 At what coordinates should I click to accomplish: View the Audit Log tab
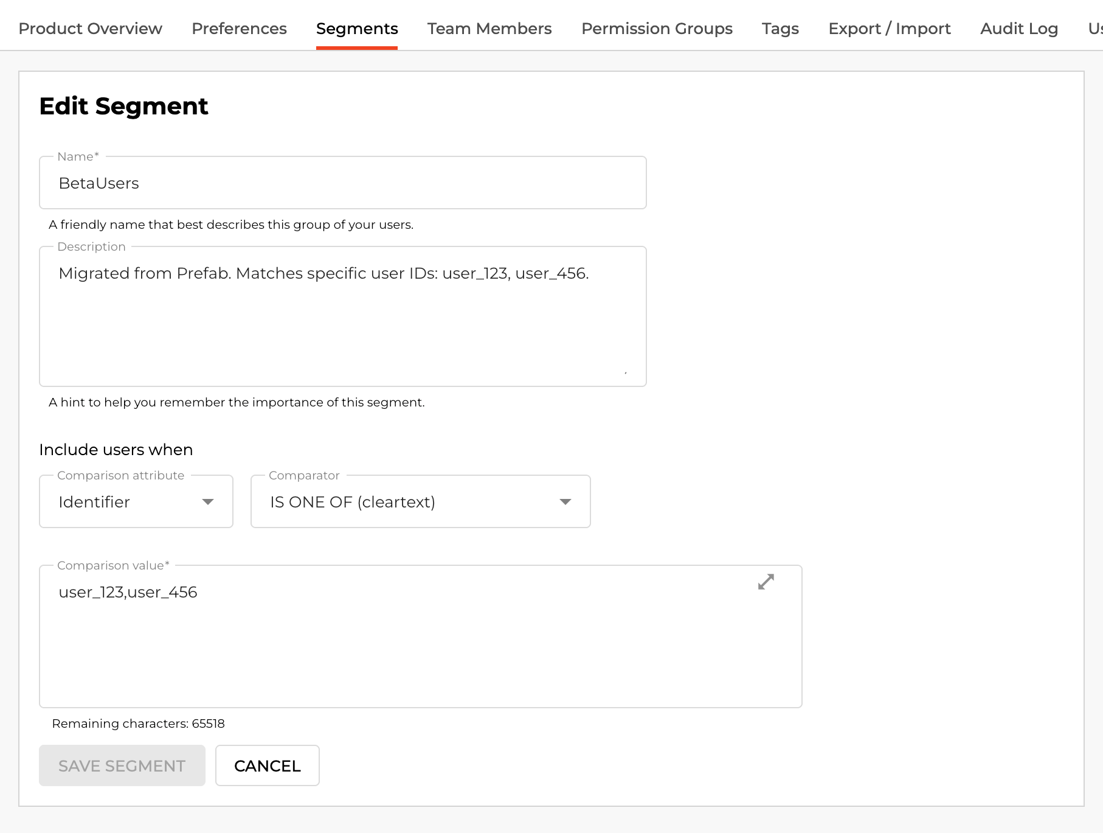click(x=1019, y=29)
